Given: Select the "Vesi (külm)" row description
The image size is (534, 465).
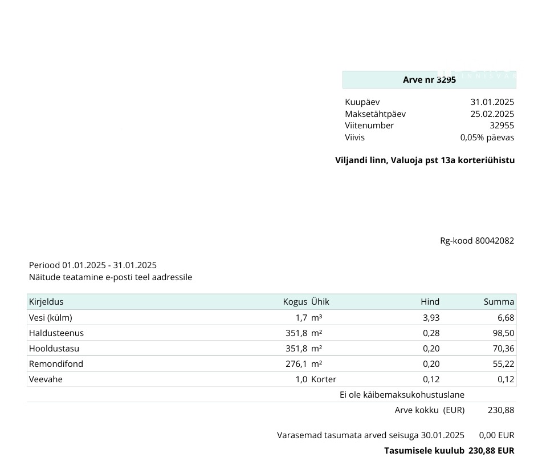Looking at the screenshot, I should click(x=51, y=318).
